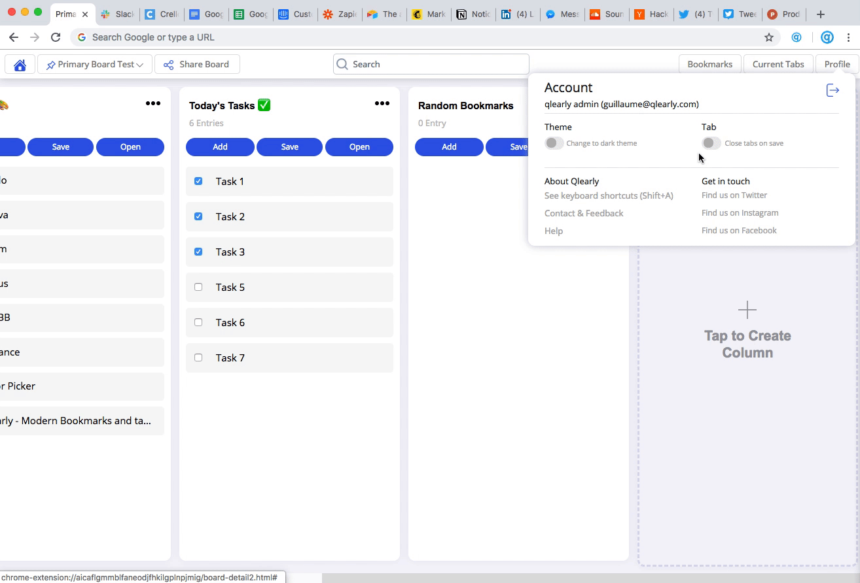
Task: Switch to the Mailchimp Mark browser tab
Action: (429, 14)
